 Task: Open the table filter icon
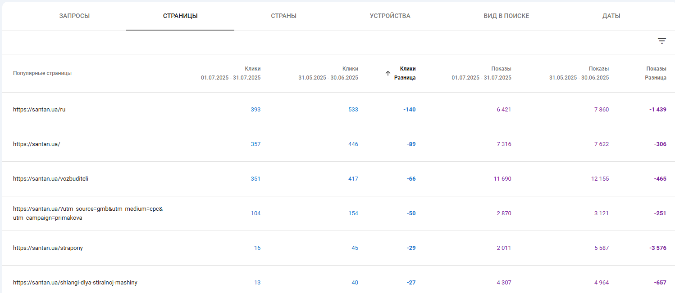pyautogui.click(x=661, y=41)
